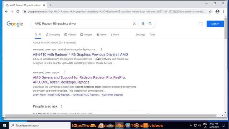
Task: Go back to the previous page
Action: 6,11
